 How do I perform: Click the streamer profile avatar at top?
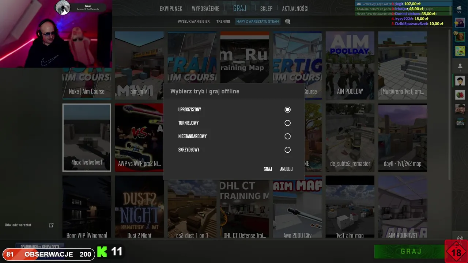click(x=63, y=8)
